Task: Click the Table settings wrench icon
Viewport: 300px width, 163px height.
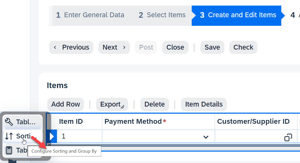Action: pyautogui.click(x=9, y=122)
